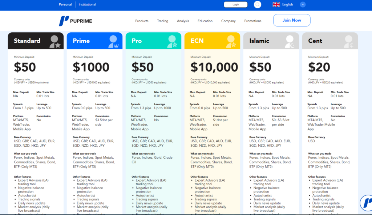Select the Pro account header
This screenshot has height=215, width=372.
pos(153,41)
